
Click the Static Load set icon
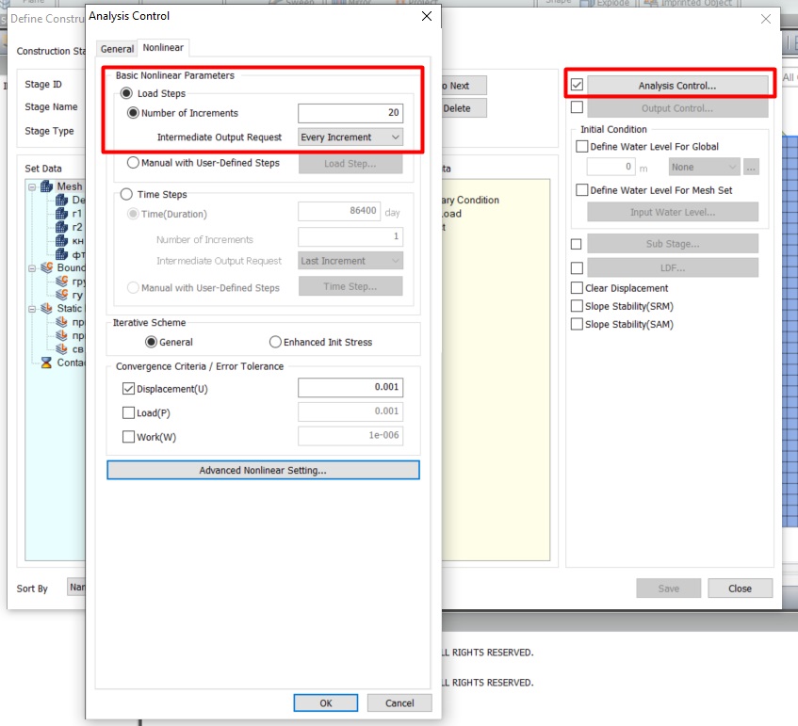(47, 308)
